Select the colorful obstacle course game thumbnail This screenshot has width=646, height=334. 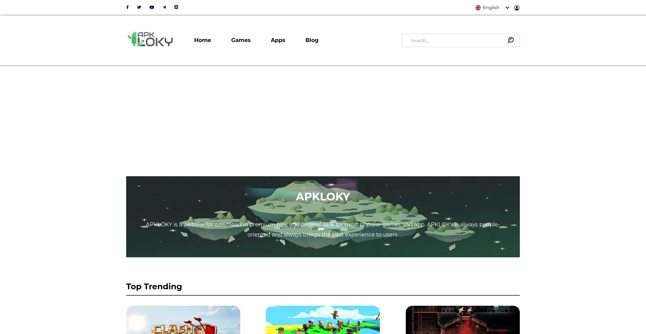pyautogui.click(x=323, y=320)
